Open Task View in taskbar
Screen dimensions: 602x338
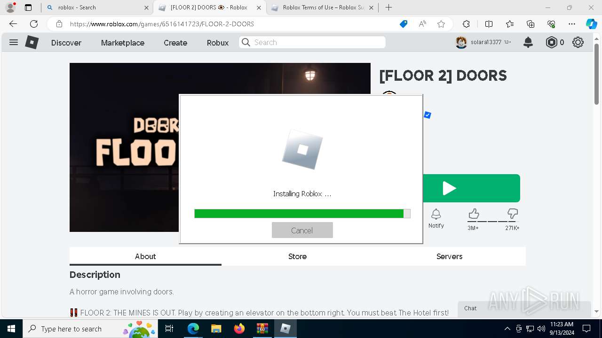pyautogui.click(x=170, y=329)
